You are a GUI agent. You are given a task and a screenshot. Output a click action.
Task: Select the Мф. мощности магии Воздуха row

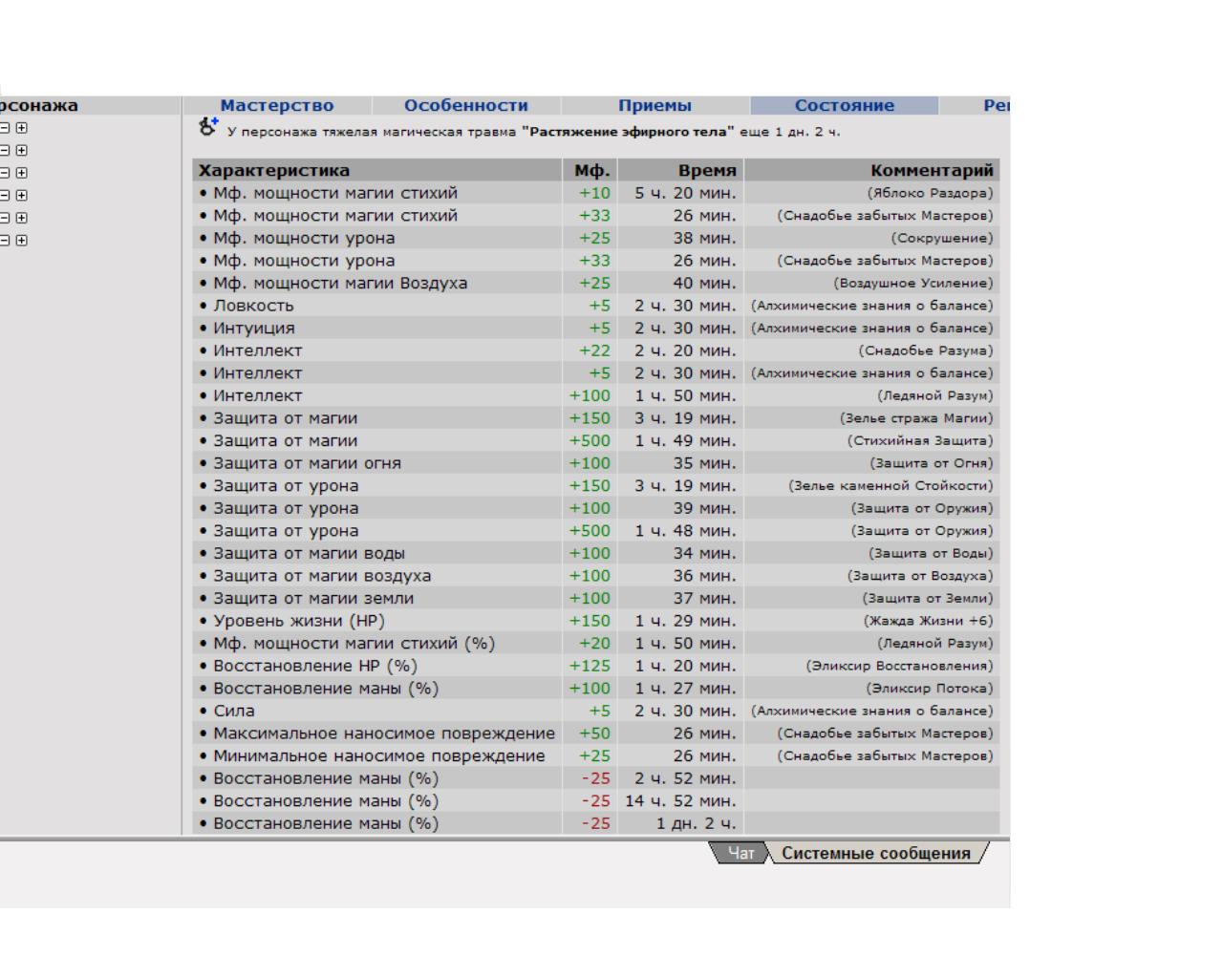pyautogui.click(x=596, y=283)
